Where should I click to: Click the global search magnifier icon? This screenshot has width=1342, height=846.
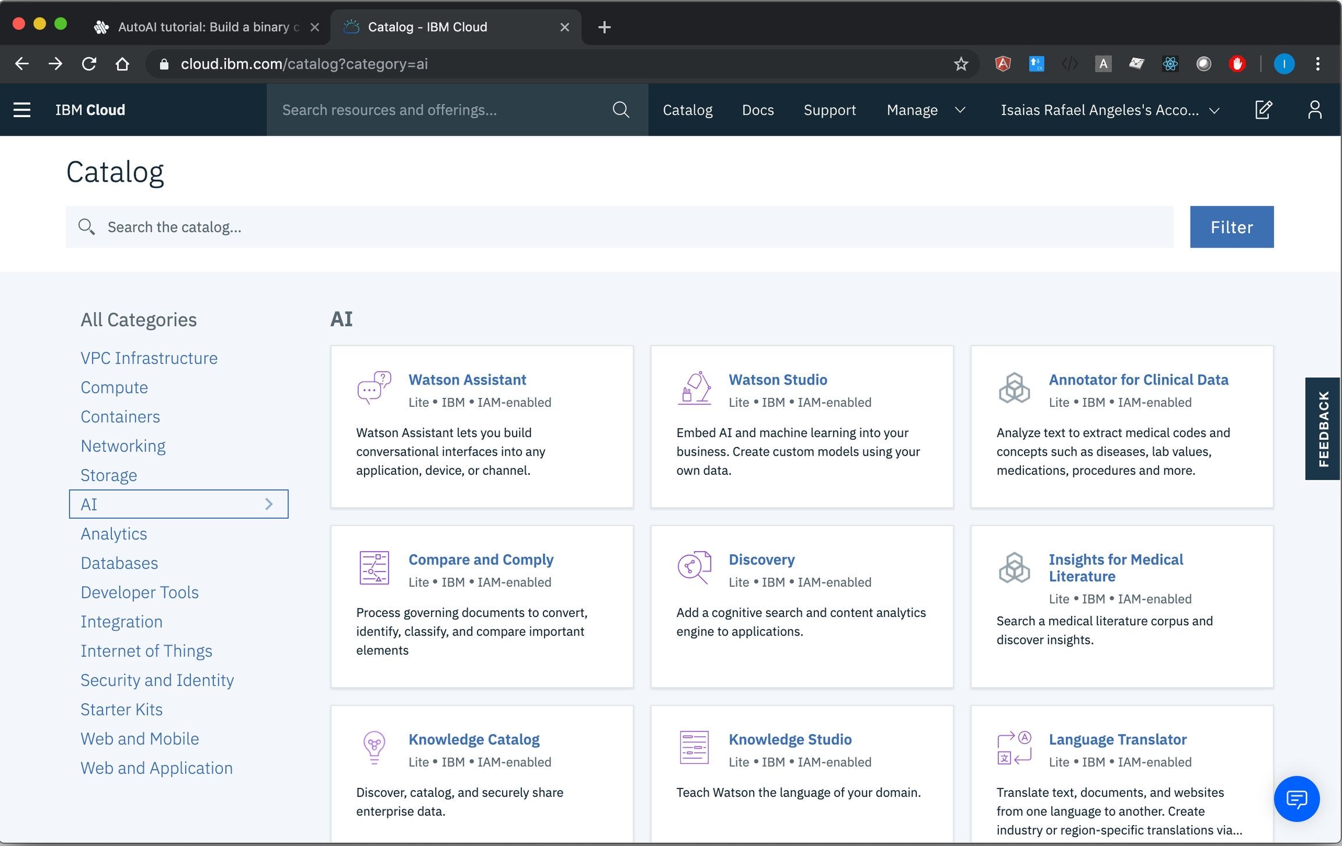[621, 110]
